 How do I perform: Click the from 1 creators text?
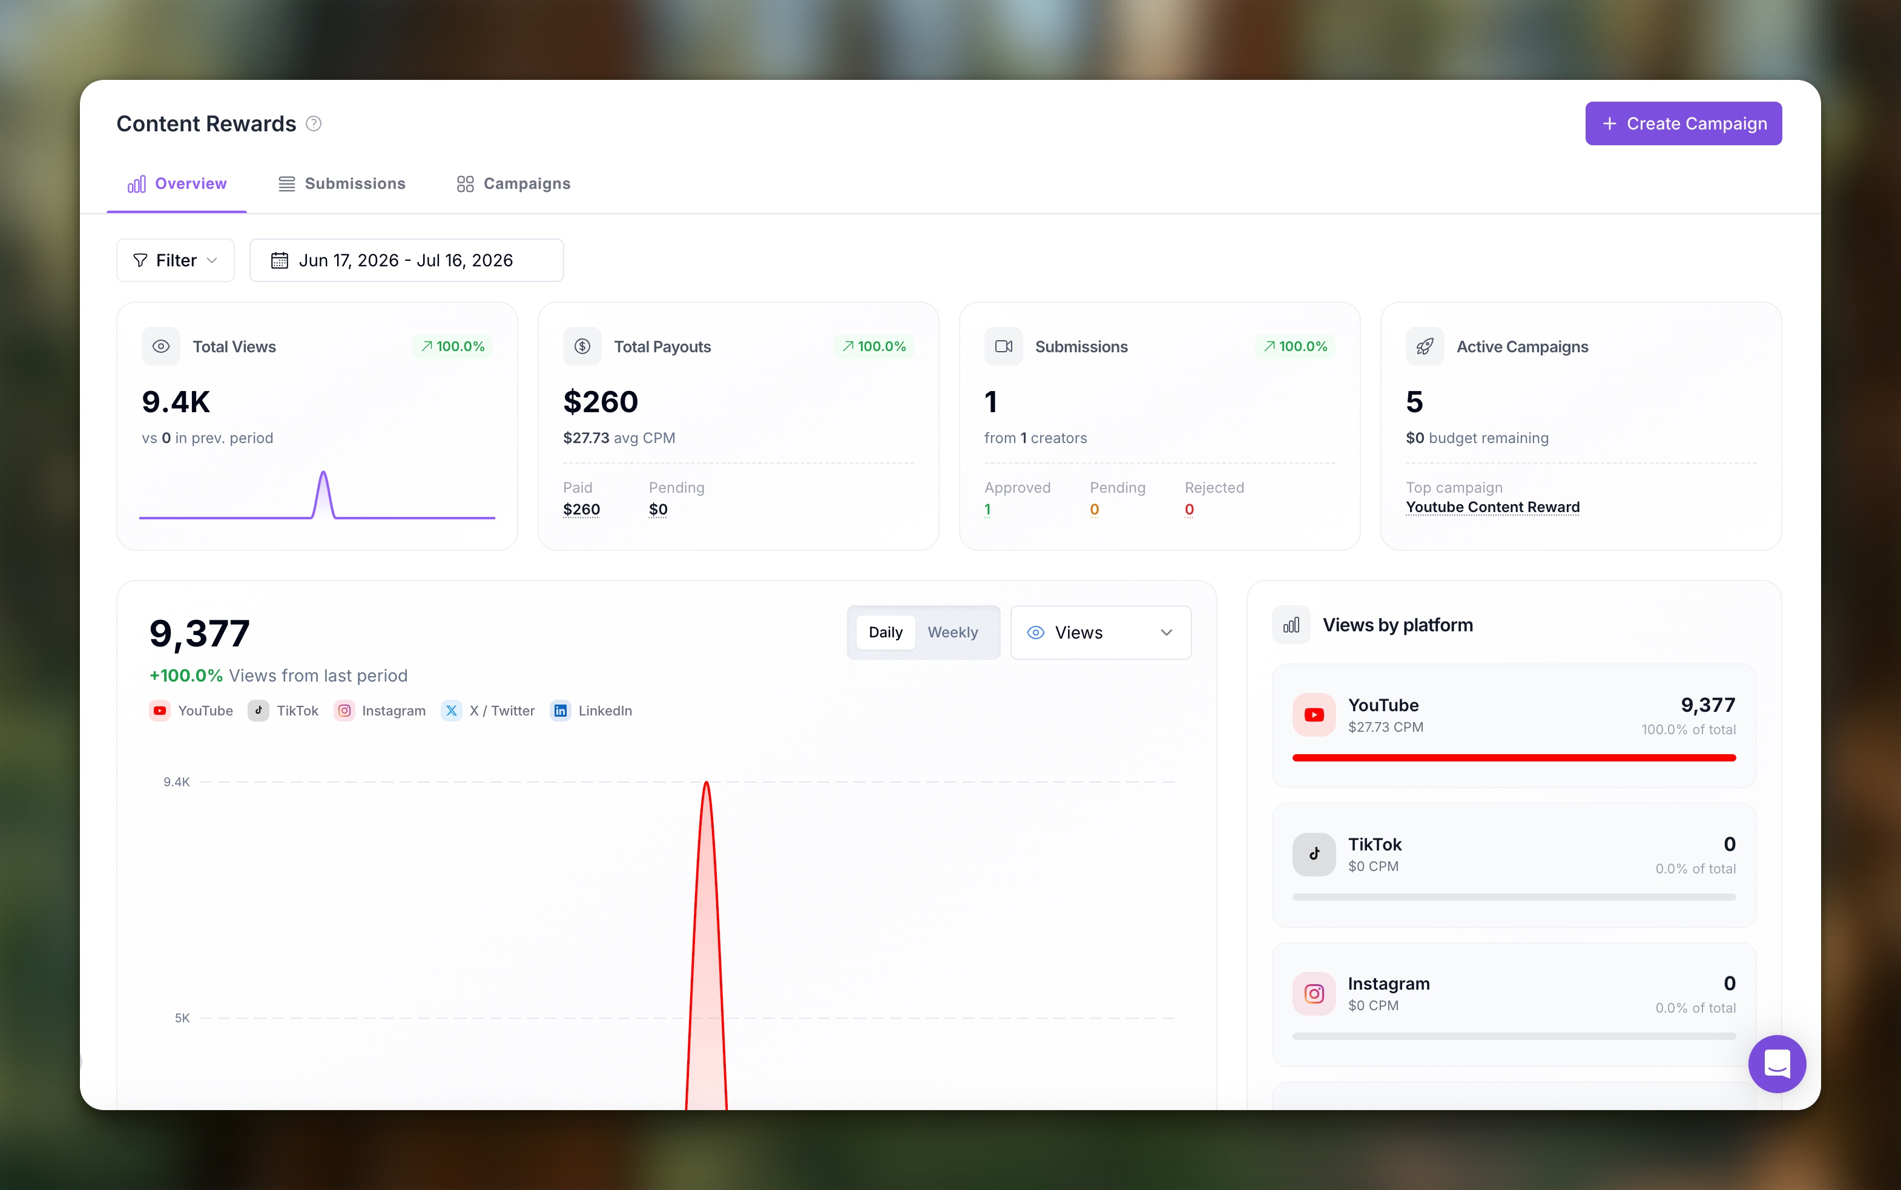point(1035,438)
